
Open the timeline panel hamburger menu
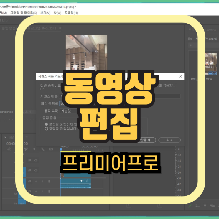27,137
